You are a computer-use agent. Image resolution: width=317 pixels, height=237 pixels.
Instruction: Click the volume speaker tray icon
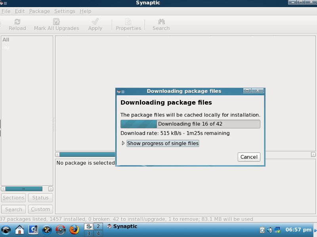[x=269, y=229]
